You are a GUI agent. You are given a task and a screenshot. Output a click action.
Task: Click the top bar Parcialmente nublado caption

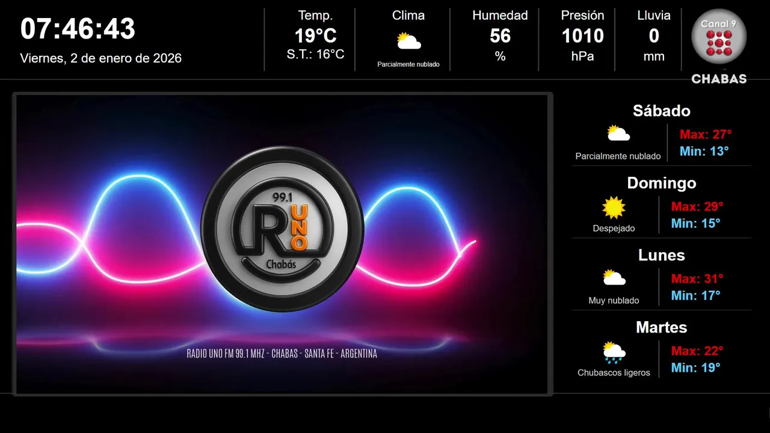(408, 64)
